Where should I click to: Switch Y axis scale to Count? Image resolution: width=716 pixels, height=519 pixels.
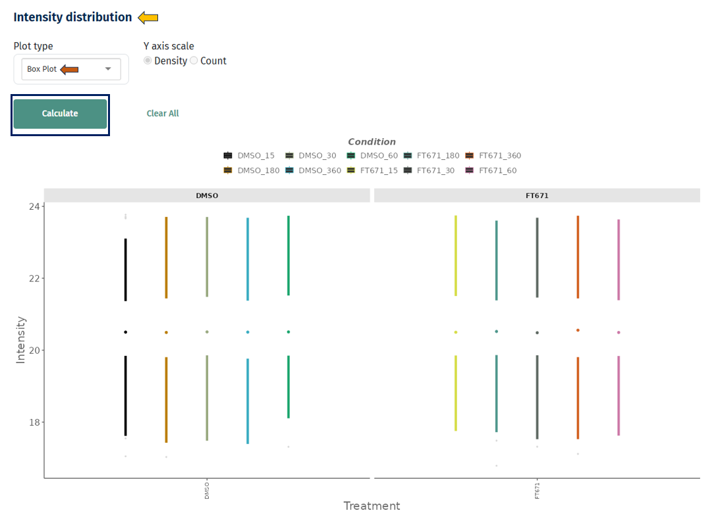coord(194,61)
